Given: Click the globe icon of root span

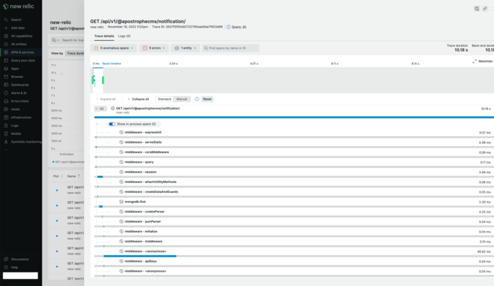Looking at the screenshot, I should (112, 108).
